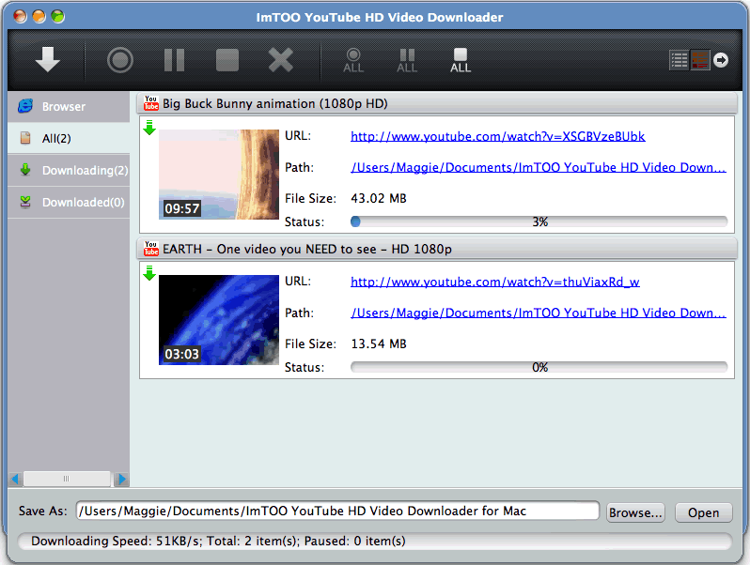Viewport: 750px width, 565px height.
Task: Click the 43.02 MB file size value
Action: (379, 198)
